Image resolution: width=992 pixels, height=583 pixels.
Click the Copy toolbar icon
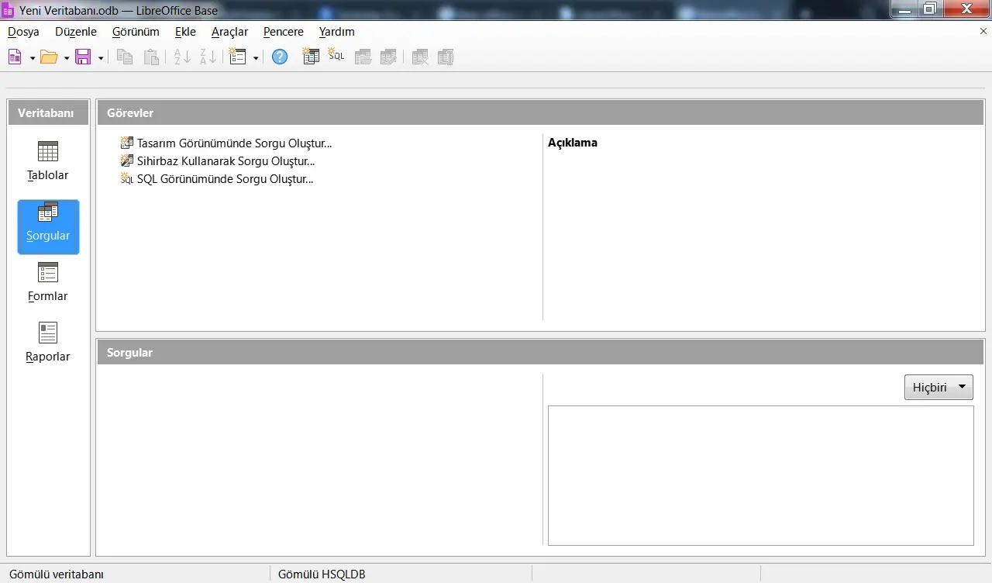pos(125,57)
